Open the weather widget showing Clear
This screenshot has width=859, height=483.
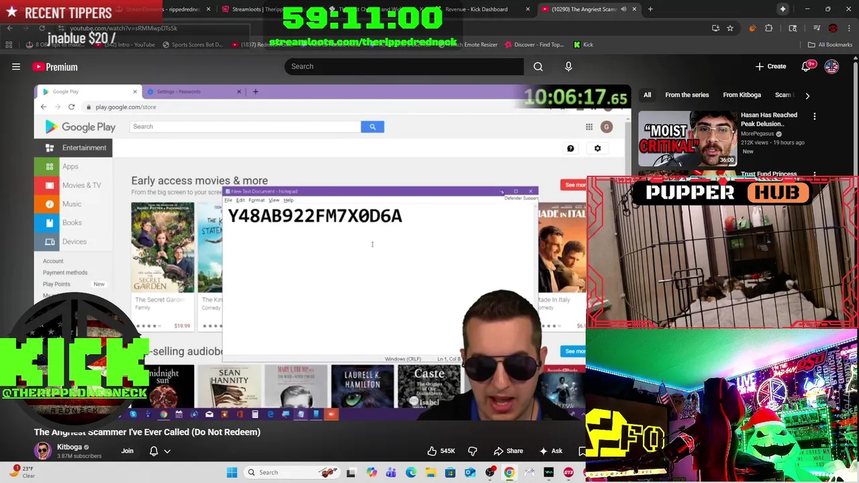21,472
